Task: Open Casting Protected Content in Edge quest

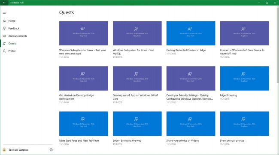Action: coord(191,33)
